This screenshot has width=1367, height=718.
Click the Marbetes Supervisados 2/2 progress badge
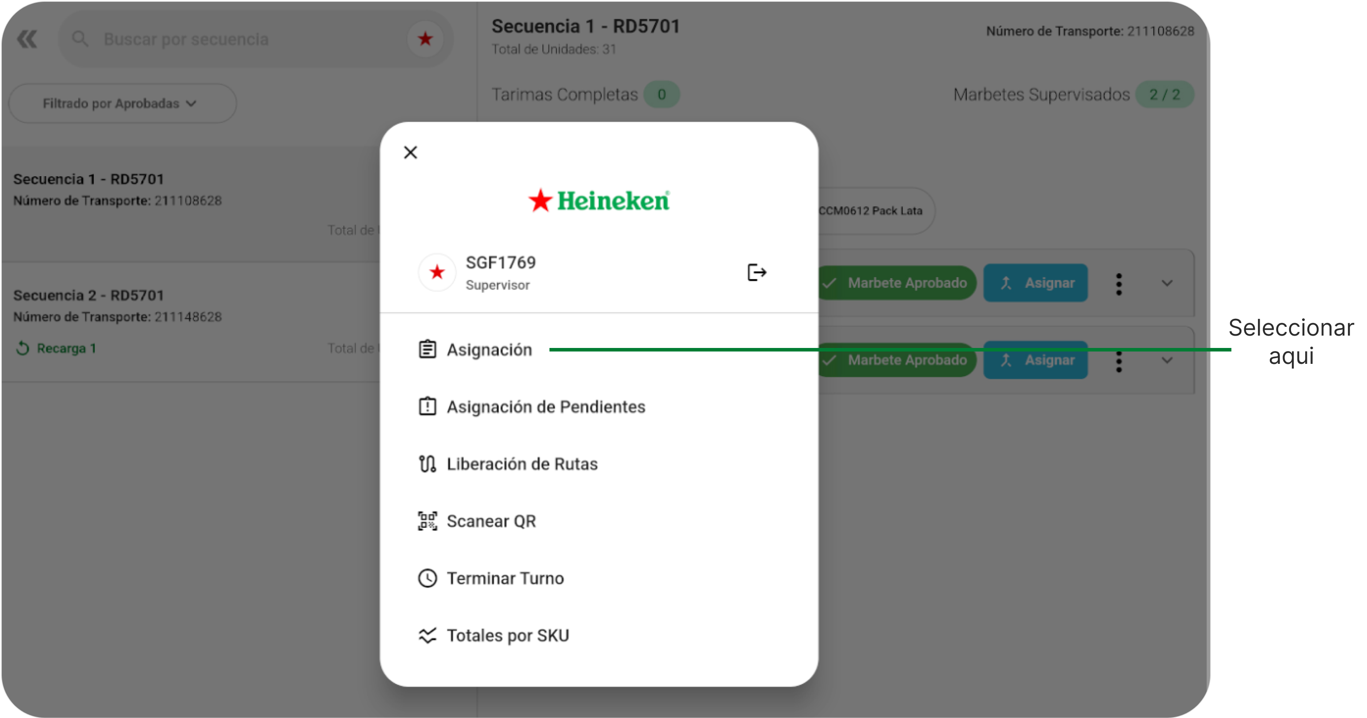[x=1165, y=94]
